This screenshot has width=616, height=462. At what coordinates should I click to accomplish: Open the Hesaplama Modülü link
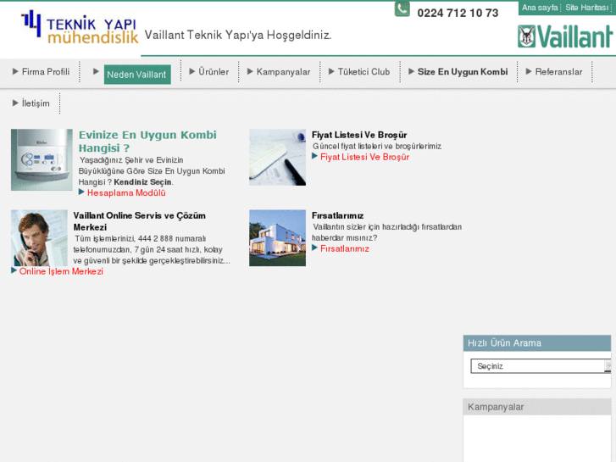click(126, 192)
